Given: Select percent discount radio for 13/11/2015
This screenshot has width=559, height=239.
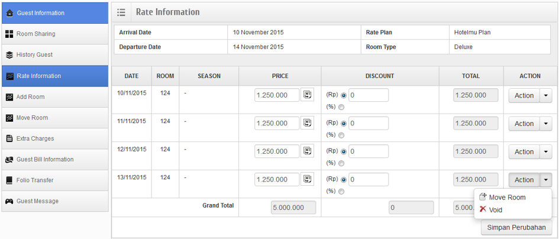Looking at the screenshot, I should [x=341, y=192].
